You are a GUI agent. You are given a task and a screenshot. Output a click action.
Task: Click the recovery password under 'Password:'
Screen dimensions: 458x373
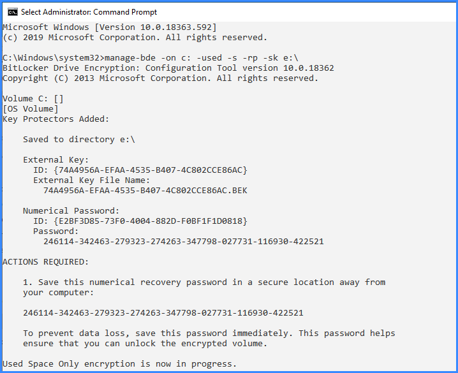(x=184, y=242)
